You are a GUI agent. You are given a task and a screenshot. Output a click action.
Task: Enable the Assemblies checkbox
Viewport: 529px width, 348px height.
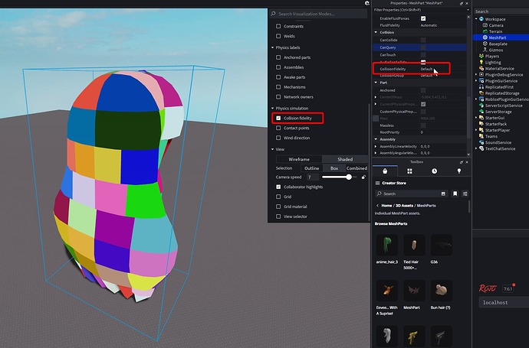[x=278, y=67]
